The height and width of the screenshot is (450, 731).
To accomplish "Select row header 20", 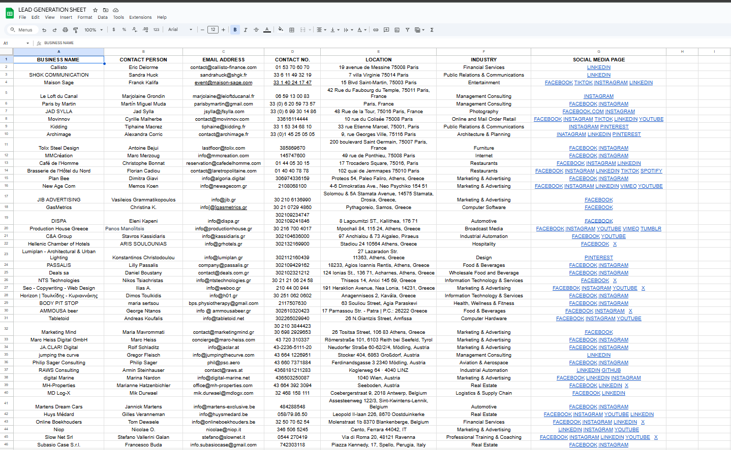I will click(x=6, y=228).
